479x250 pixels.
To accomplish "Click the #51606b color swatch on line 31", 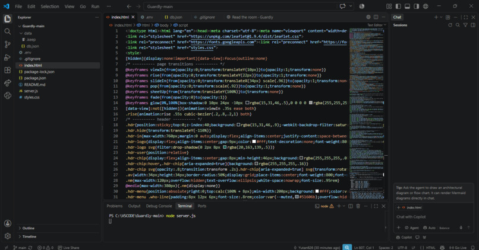I will coord(297,197).
